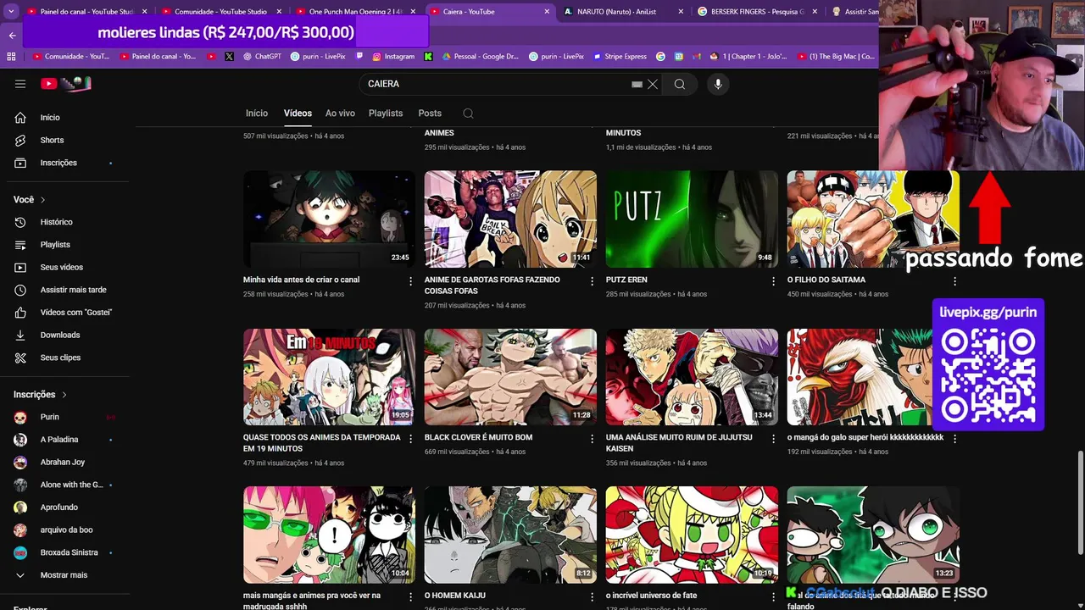Open options menu for O FILHO DO SAITAMA

(x=954, y=280)
